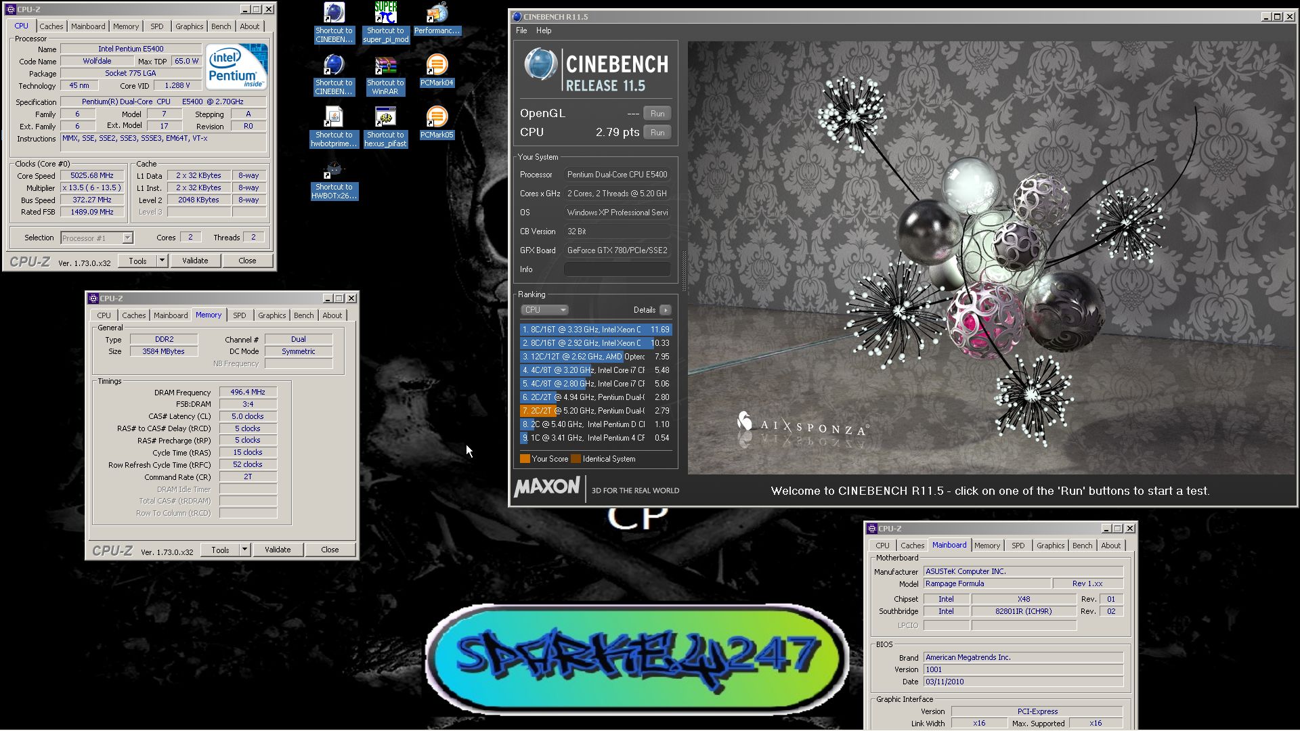Click the Cinebench panel splitter handle
1300x731 pixels.
(x=683, y=271)
